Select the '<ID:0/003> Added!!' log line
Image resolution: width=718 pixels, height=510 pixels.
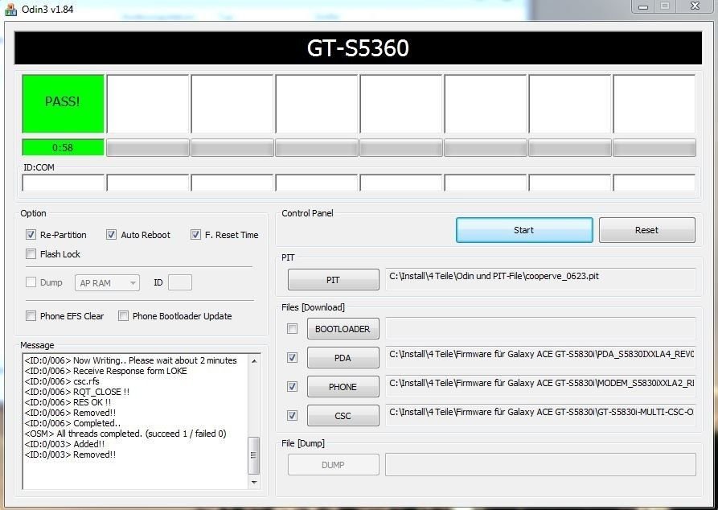pyautogui.click(x=64, y=444)
